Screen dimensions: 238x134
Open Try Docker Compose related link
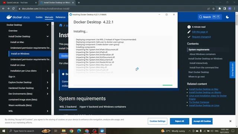(199, 102)
